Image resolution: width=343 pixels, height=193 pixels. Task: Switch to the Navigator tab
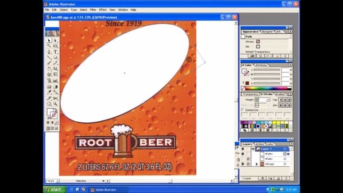[267, 32]
